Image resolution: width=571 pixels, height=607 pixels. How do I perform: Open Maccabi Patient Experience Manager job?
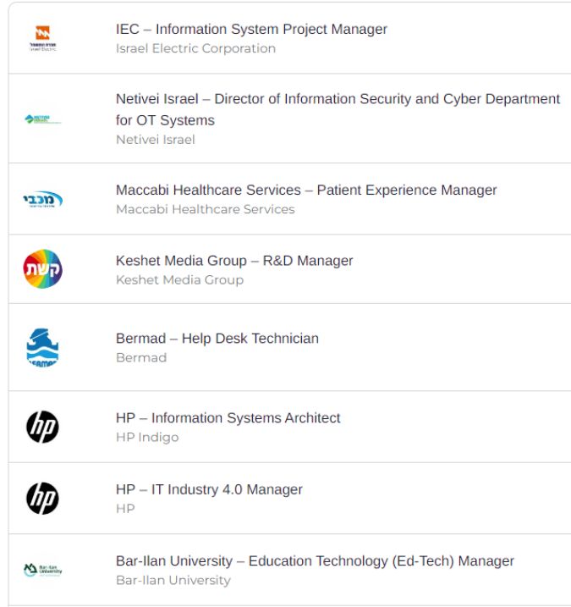(306, 190)
